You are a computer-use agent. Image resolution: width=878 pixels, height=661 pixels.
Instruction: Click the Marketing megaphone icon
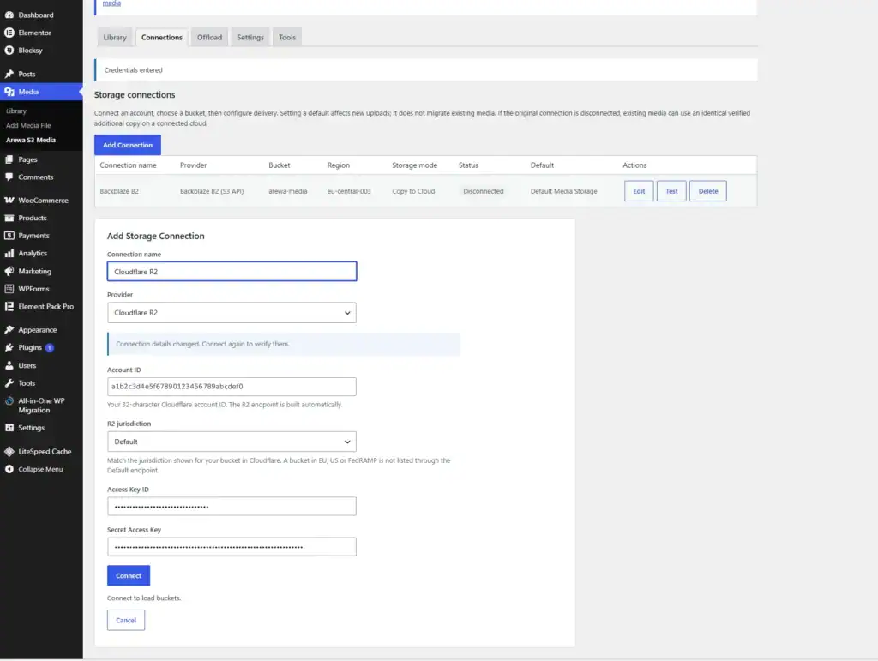click(x=9, y=272)
